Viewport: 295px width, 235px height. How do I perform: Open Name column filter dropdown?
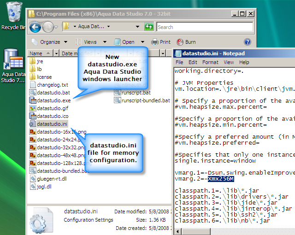[56, 53]
